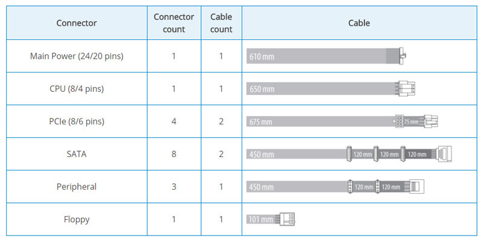The height and width of the screenshot is (241, 483).
Task: Click the Peripheral connector count of 3
Action: [174, 187]
